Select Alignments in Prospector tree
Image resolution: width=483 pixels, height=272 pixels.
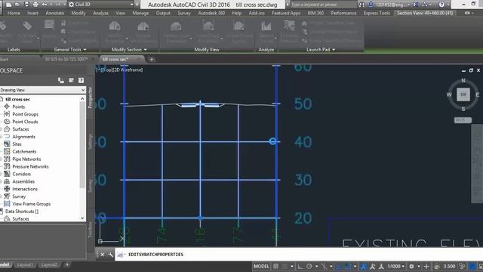point(23,137)
